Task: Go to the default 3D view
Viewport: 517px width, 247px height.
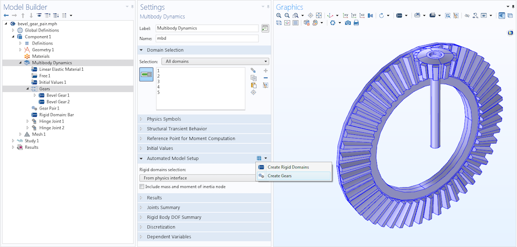Action: coord(330,16)
